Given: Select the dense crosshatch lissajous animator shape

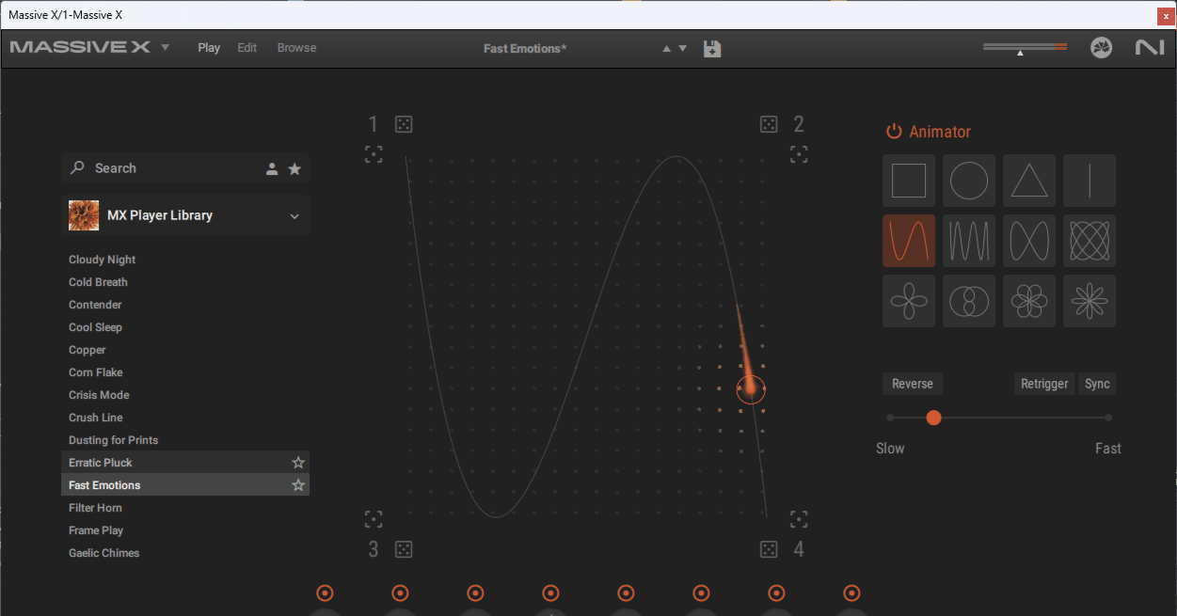Looking at the screenshot, I should tap(1090, 241).
